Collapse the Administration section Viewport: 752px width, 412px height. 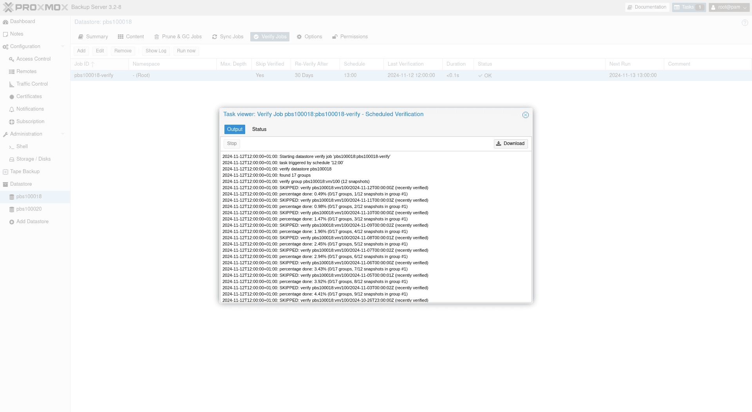tap(63, 134)
